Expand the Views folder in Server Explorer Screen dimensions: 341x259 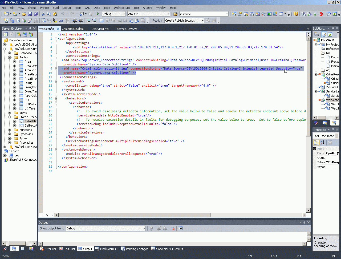9,113
